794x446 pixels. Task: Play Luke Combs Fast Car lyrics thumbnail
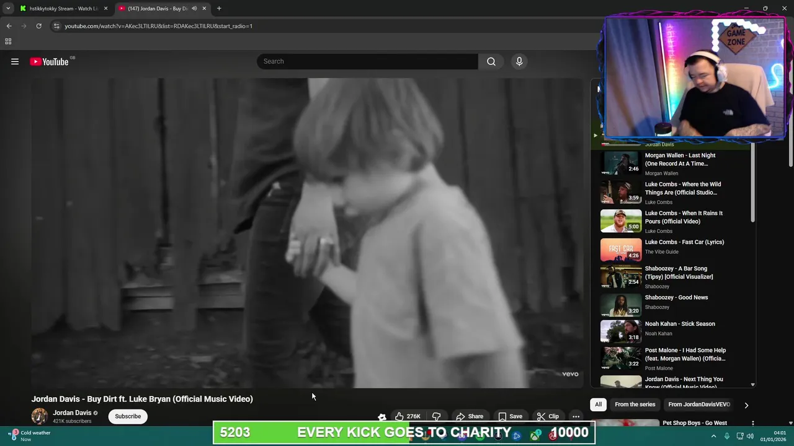pos(621,250)
